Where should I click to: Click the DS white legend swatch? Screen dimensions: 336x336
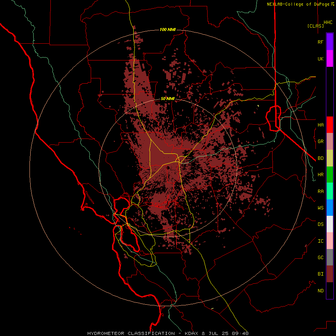click(330, 224)
